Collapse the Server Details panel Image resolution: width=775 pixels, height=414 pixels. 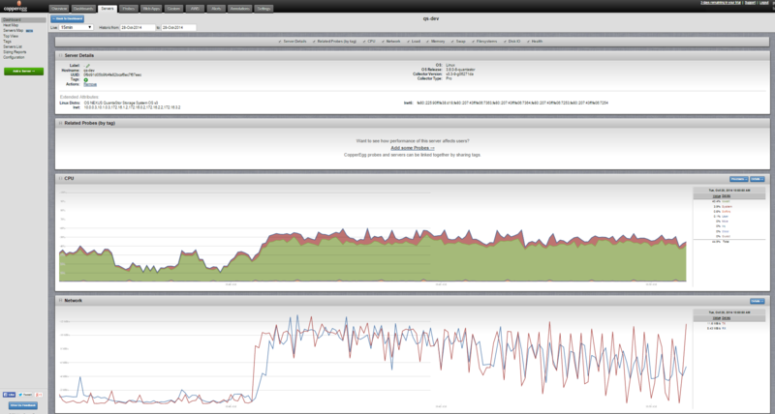61,56
